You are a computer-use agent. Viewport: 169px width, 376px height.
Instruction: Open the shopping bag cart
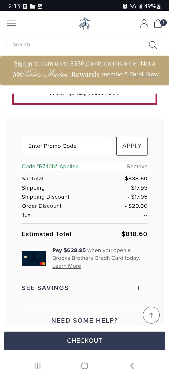[x=158, y=24]
